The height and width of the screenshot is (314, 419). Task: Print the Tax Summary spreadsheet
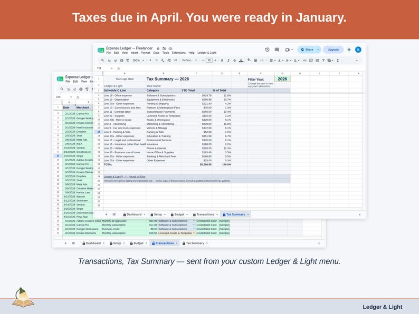[x=121, y=61]
